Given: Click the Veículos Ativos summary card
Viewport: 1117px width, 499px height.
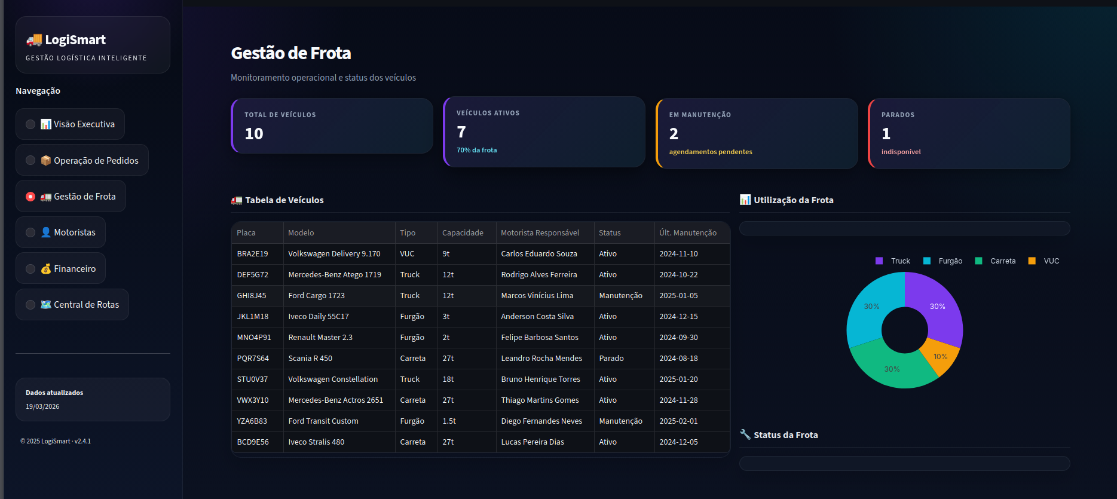Looking at the screenshot, I should point(544,131).
